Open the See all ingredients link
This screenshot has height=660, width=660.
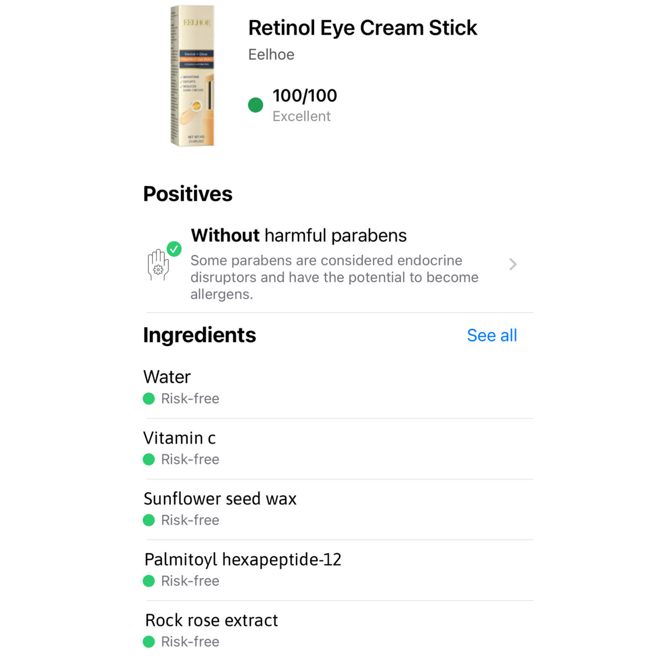pyautogui.click(x=491, y=336)
